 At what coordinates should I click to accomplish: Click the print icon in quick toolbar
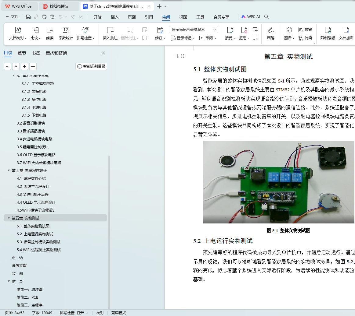click(44, 17)
